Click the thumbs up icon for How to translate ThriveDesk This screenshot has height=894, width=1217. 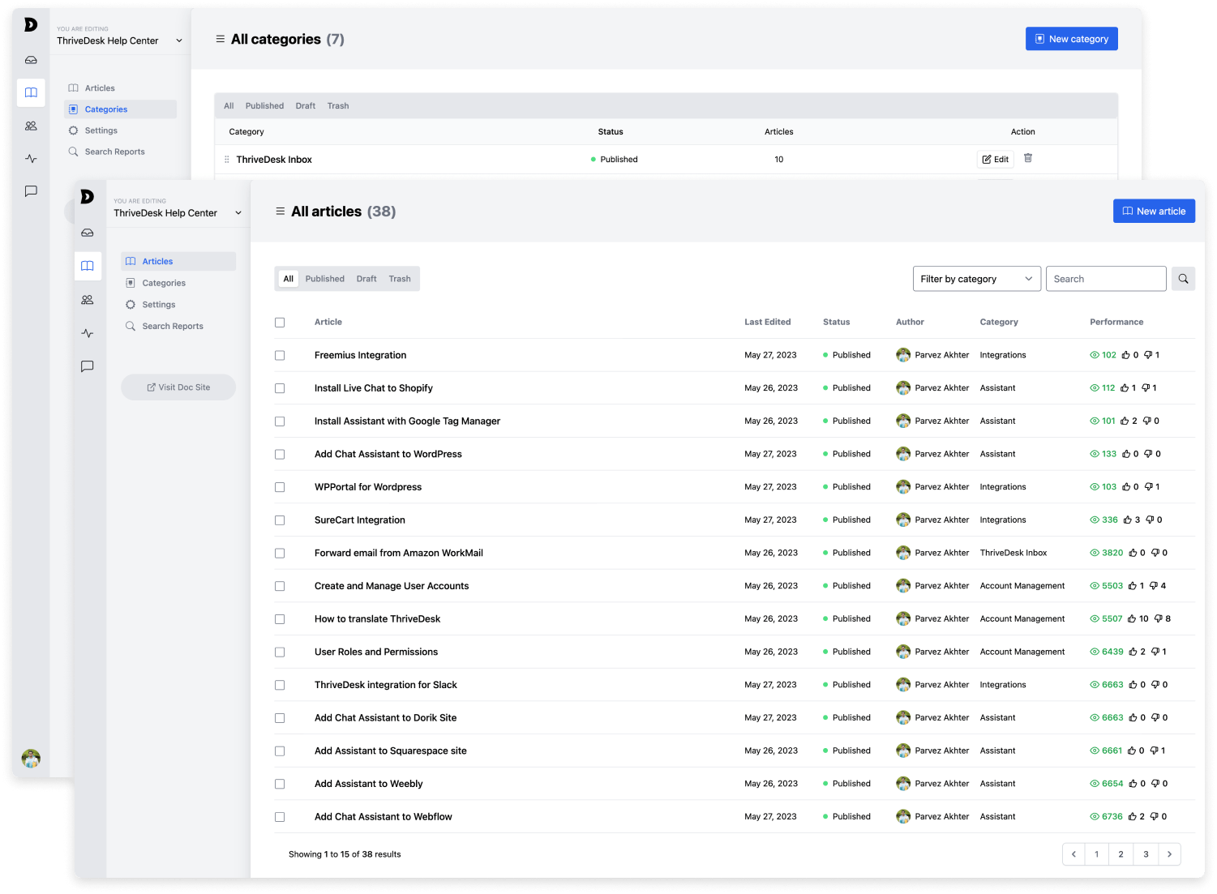[x=1132, y=619]
